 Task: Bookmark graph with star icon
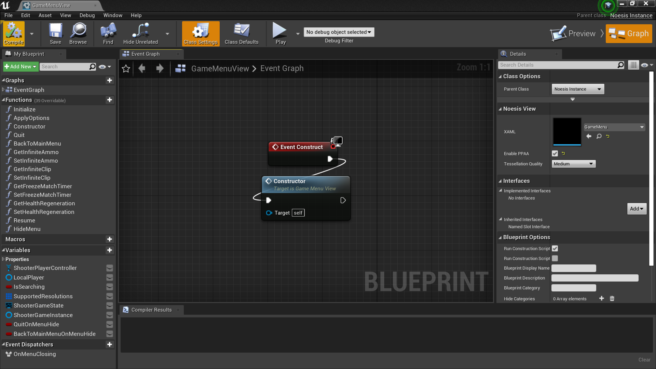tap(126, 69)
